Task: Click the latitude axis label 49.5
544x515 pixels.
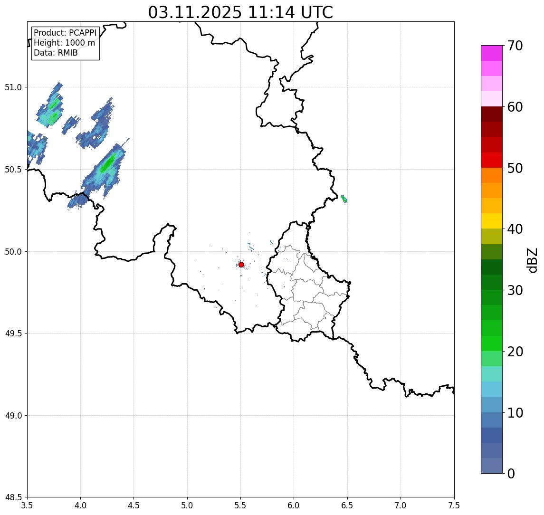Action: (x=13, y=334)
